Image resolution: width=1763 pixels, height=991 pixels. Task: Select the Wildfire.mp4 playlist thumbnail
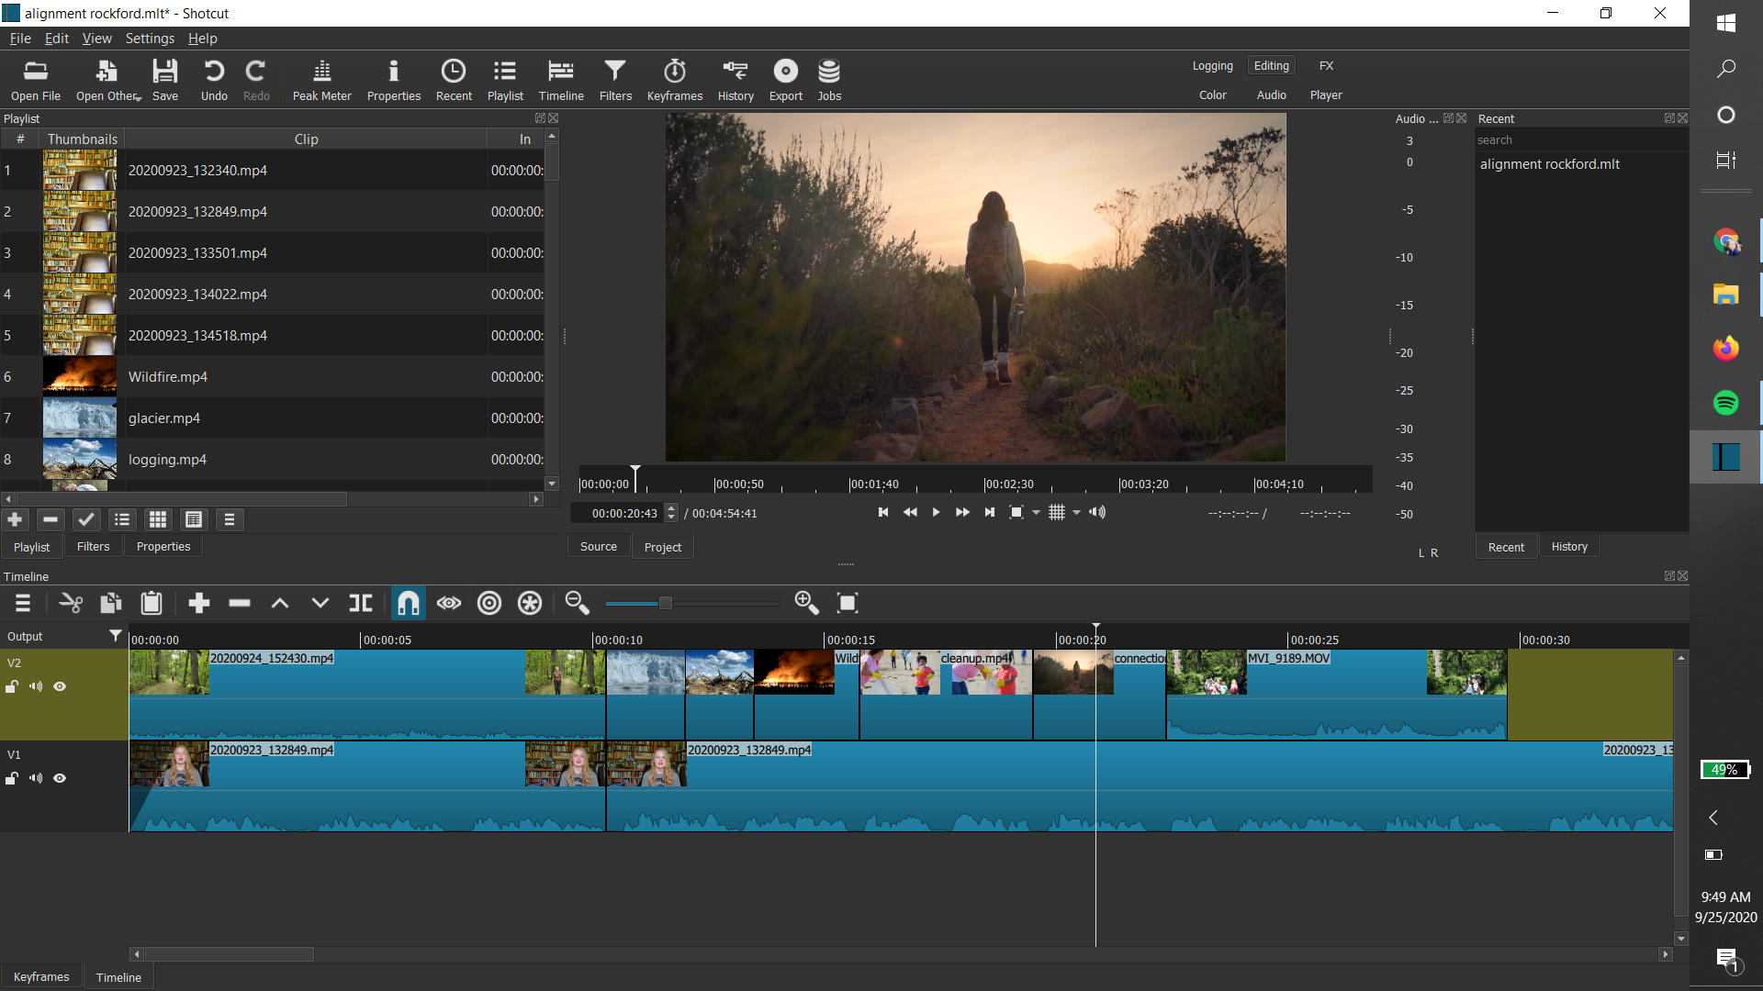pyautogui.click(x=80, y=376)
